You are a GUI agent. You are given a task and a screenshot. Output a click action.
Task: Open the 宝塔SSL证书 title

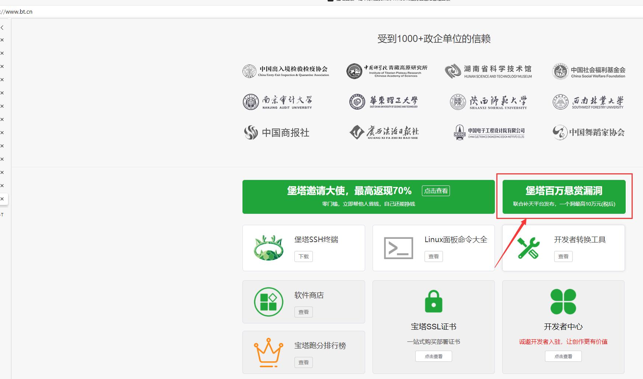click(434, 326)
